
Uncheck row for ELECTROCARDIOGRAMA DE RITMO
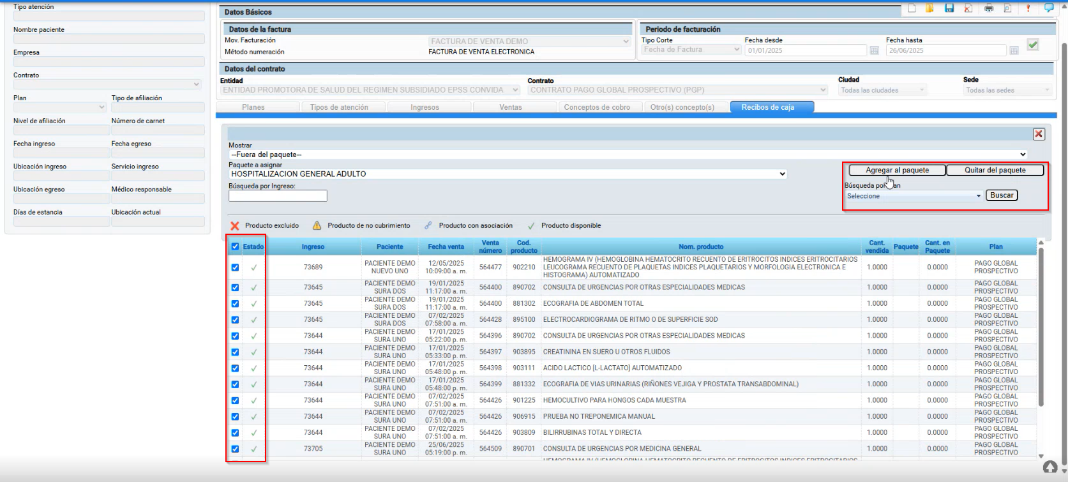(236, 320)
